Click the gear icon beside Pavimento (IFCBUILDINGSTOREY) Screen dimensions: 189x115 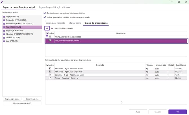coord(4,24)
